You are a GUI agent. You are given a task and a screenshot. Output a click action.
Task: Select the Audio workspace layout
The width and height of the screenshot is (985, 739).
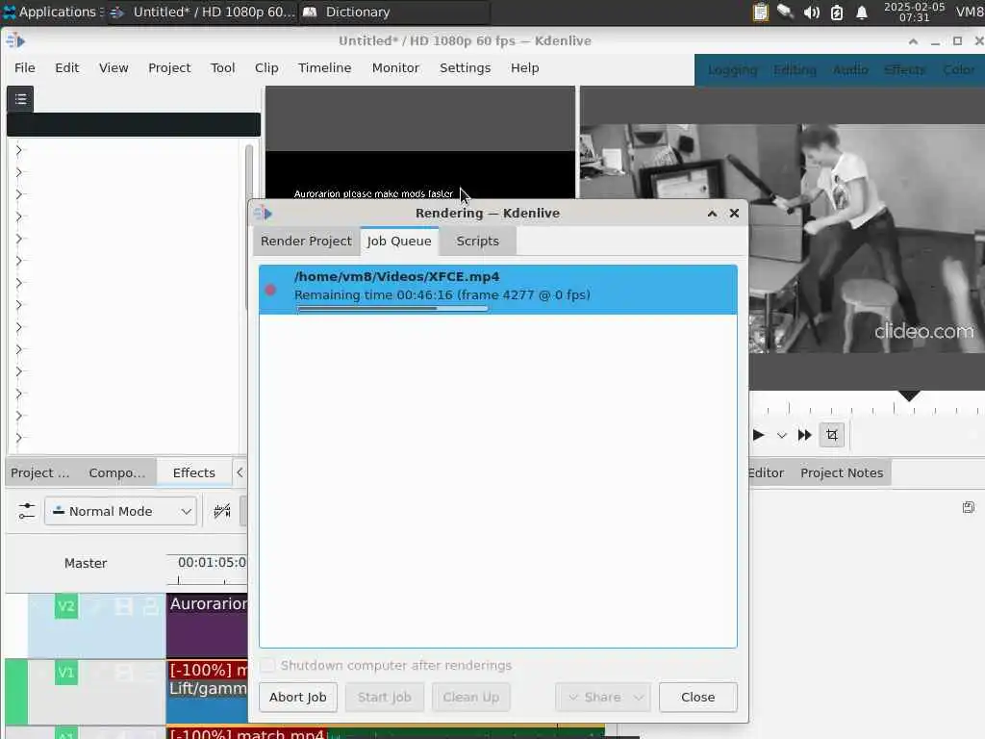point(850,69)
